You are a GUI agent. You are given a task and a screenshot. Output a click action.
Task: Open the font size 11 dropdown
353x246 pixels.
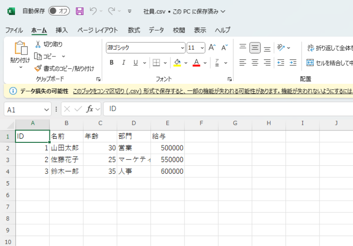(x=202, y=48)
